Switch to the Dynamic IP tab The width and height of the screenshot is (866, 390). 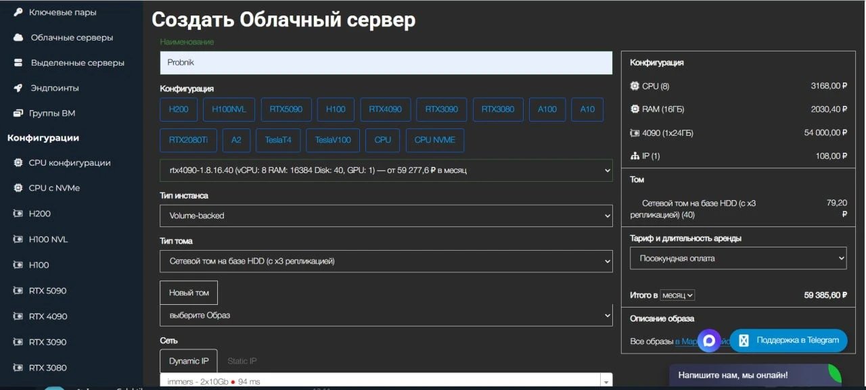tap(189, 361)
